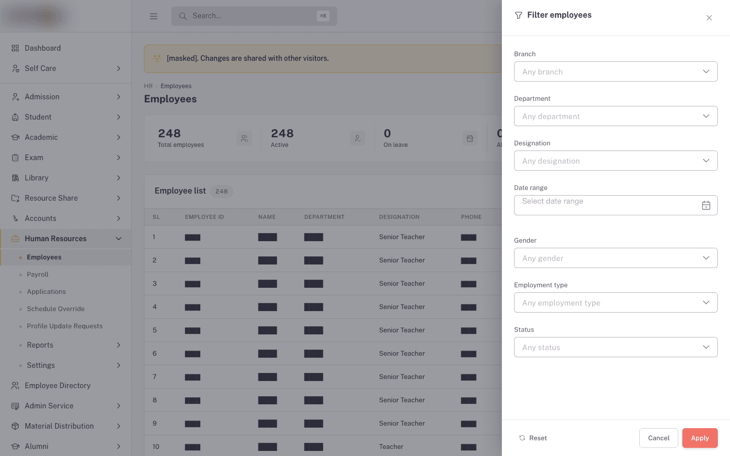This screenshot has height=456, width=730.
Task: Click the Total employees card icon
Action: point(244,138)
